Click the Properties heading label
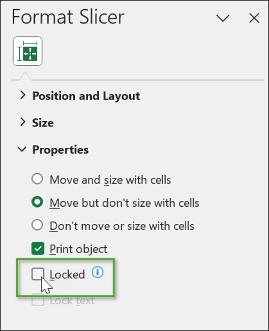The width and height of the screenshot is (269, 331). coord(60,150)
